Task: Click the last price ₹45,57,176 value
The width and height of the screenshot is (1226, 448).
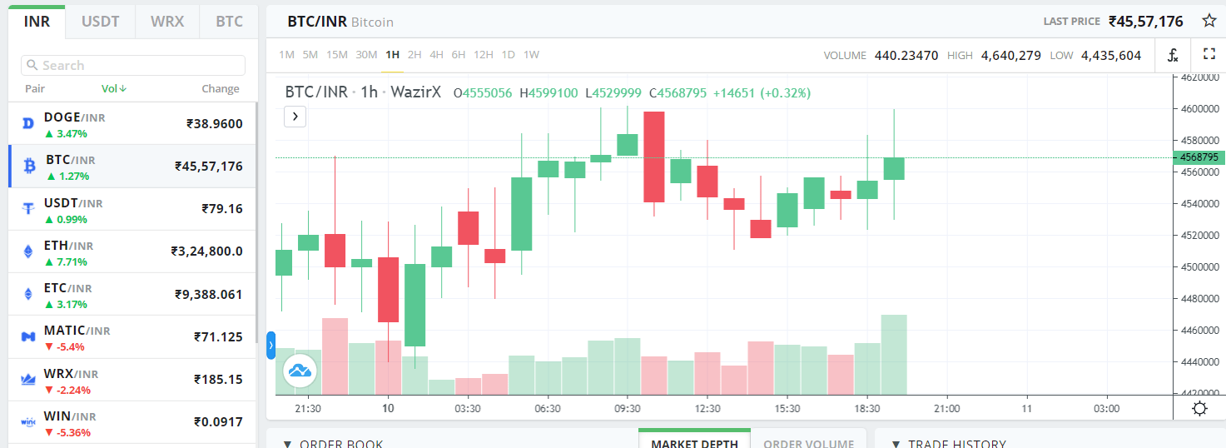Action: pos(1146,22)
